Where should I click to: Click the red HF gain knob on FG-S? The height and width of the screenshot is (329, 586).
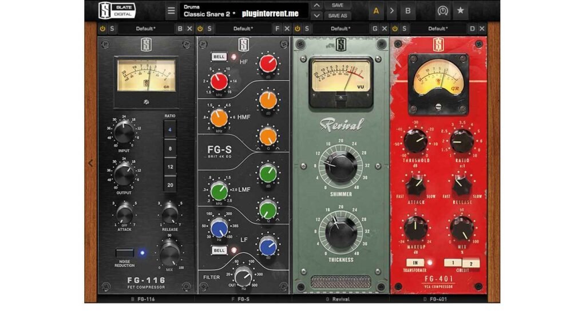tap(268, 64)
